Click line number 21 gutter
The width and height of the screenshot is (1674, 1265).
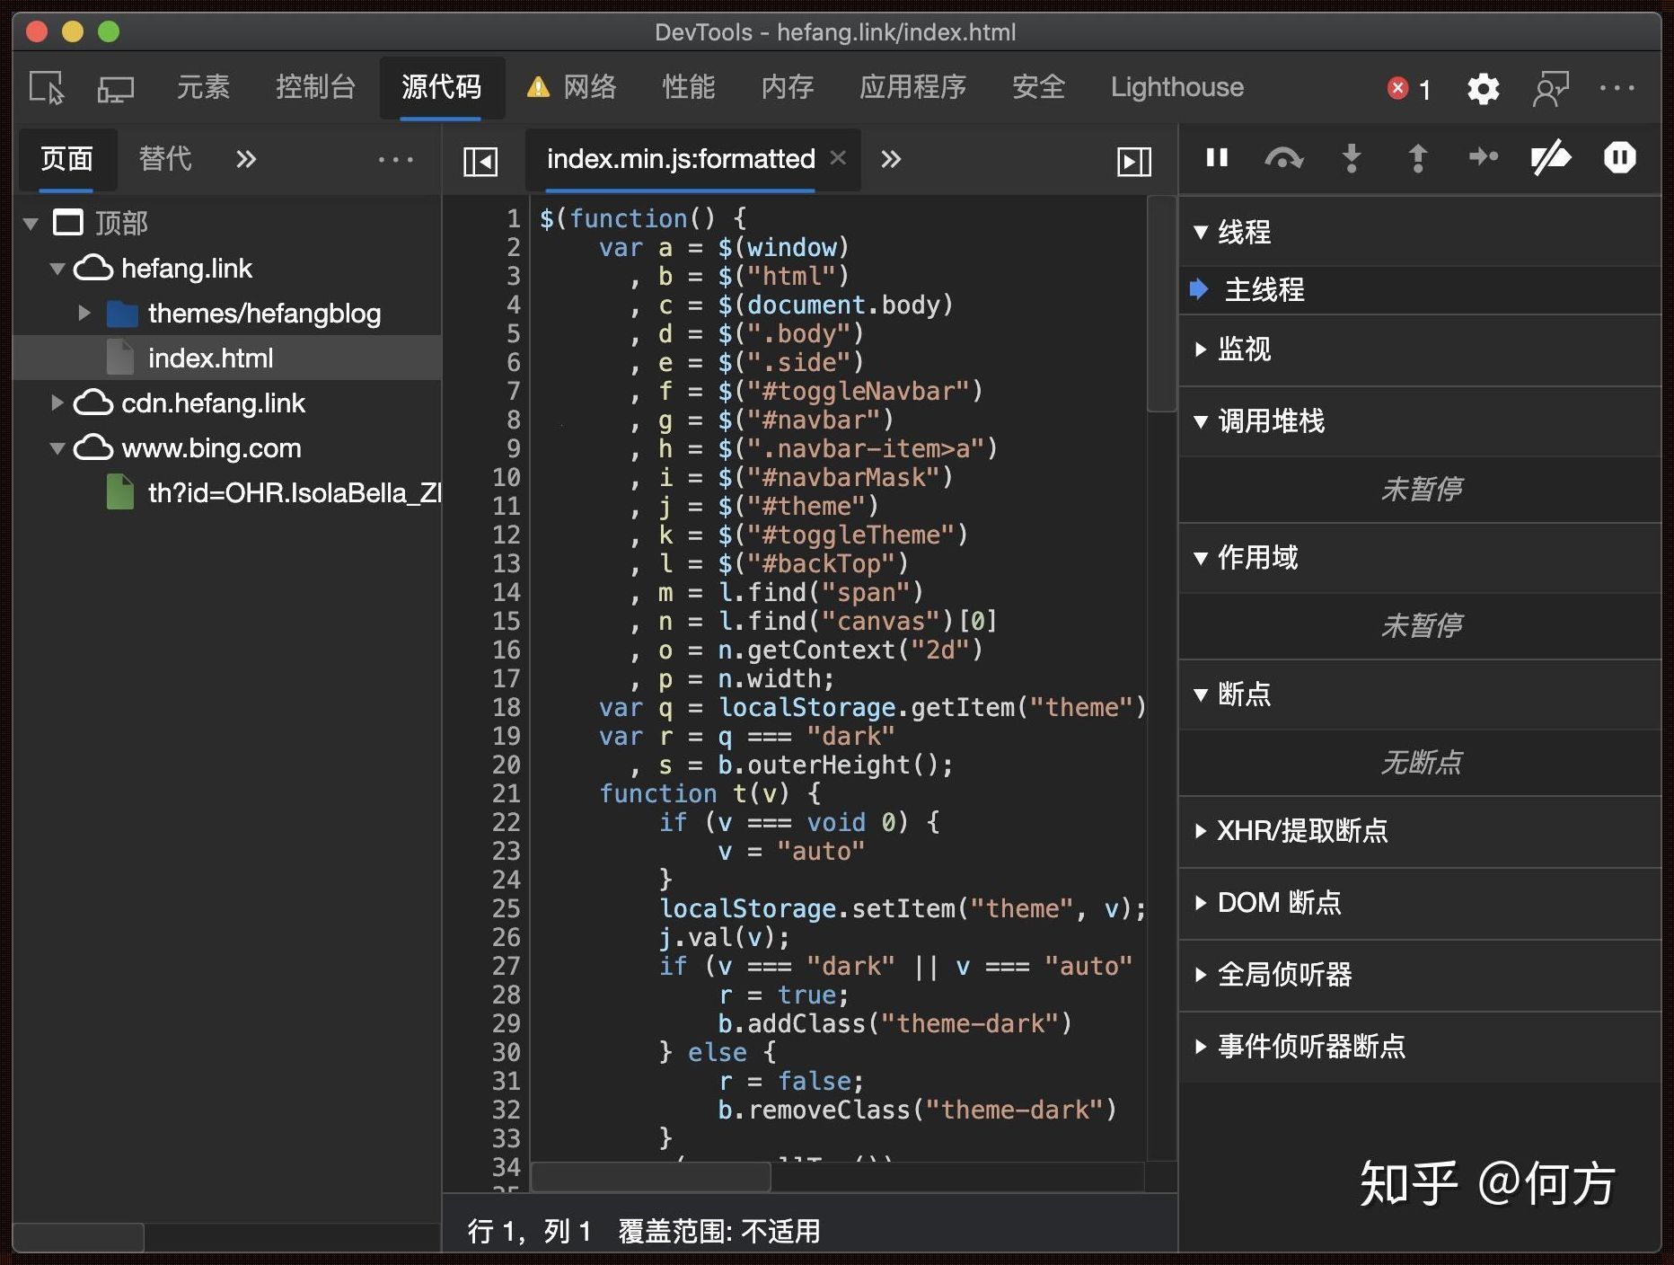coord(506,793)
